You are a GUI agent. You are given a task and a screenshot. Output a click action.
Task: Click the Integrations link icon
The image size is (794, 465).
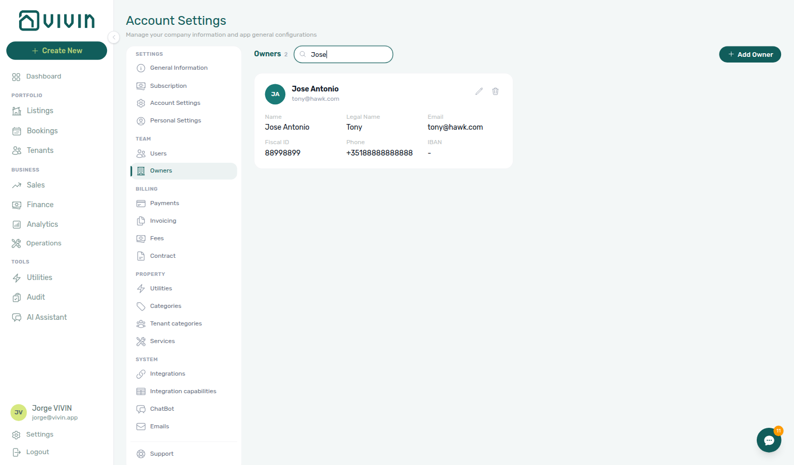141,374
